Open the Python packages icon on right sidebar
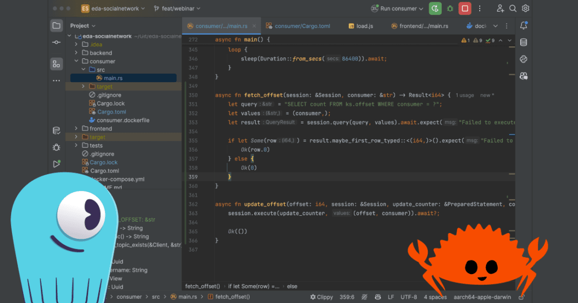Screen dimensions: 578x303 pos(523,59)
